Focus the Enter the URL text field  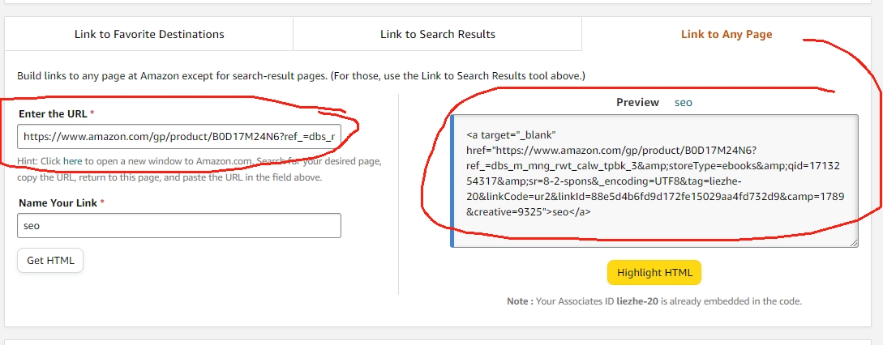click(x=179, y=136)
